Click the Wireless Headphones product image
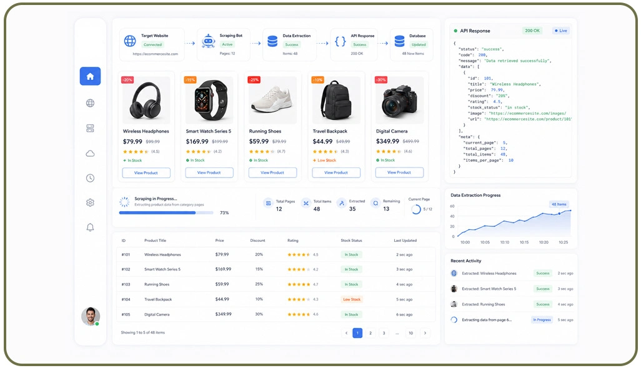The height and width of the screenshot is (368, 641). pyautogui.click(x=146, y=100)
